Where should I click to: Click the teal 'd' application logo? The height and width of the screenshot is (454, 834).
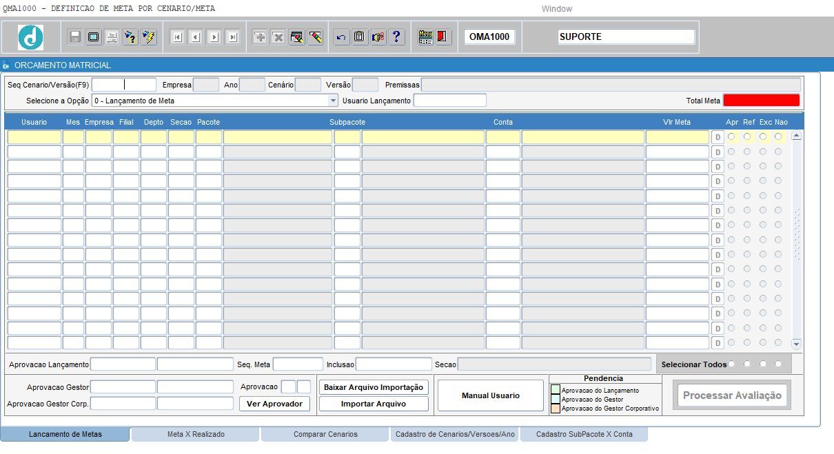coord(30,37)
